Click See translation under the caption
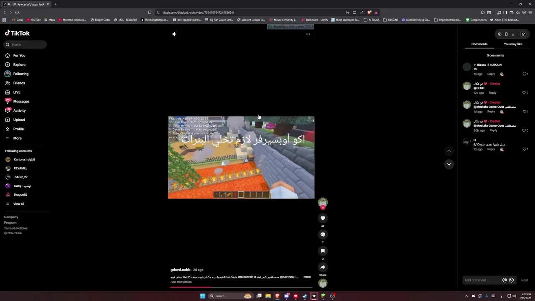535x301 pixels. coord(181,282)
